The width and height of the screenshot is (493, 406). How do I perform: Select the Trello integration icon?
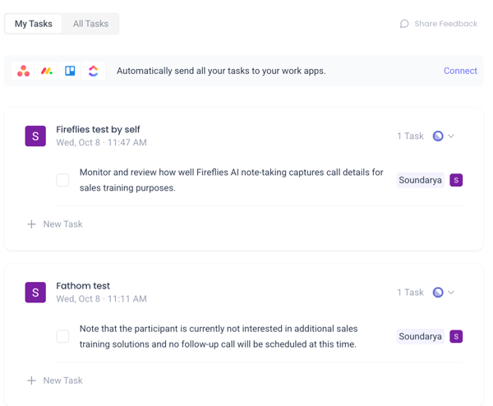70,72
